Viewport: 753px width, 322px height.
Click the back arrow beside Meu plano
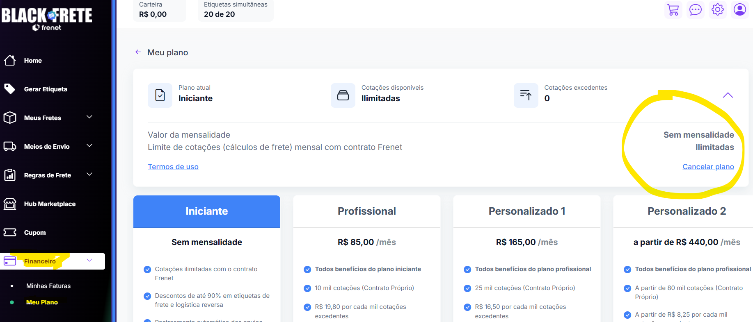pos(138,52)
